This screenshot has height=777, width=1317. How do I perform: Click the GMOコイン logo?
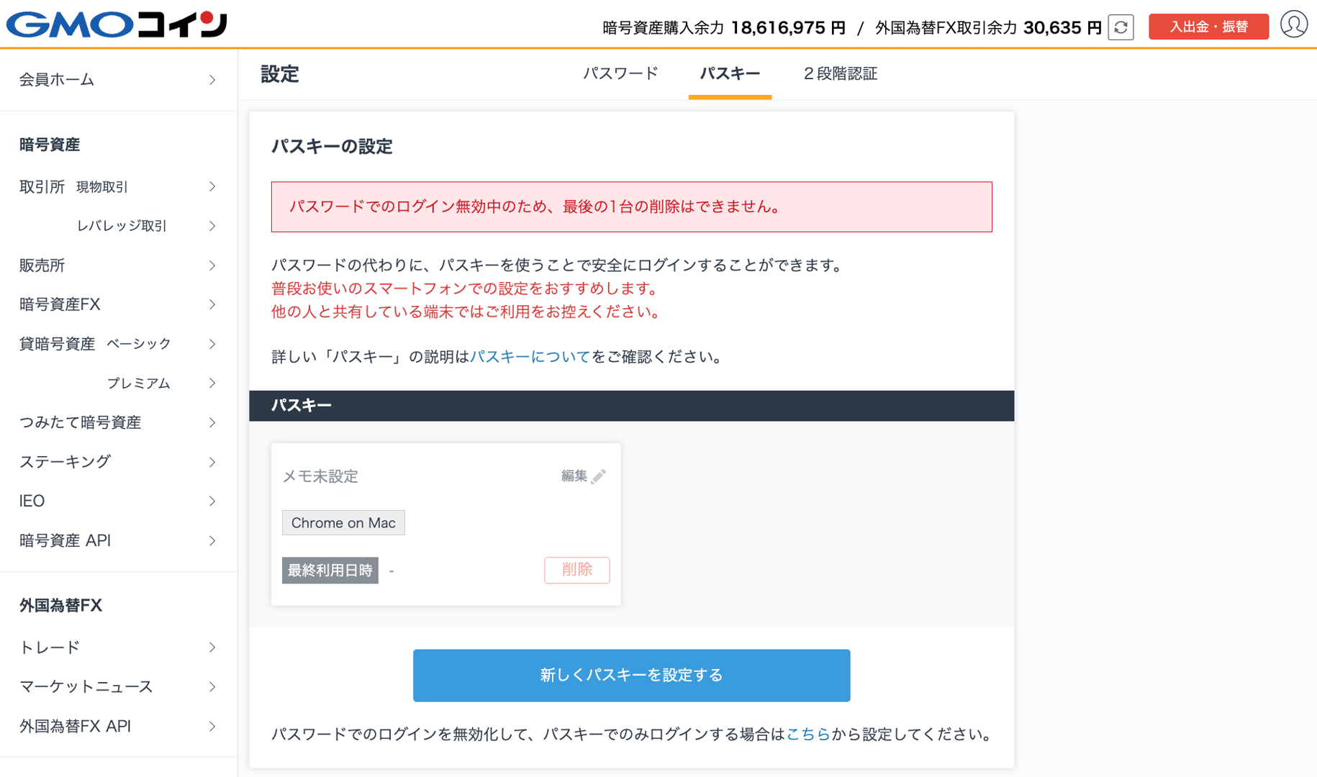click(x=117, y=24)
